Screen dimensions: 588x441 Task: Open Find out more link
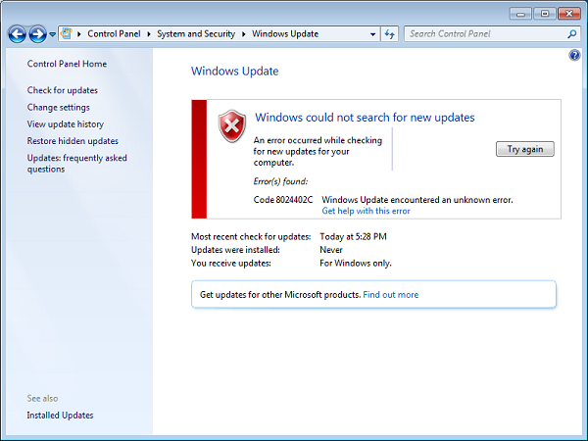390,295
